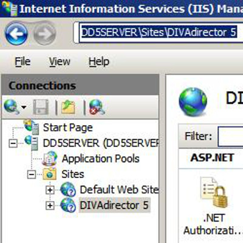Screen dimensions: 243x243
Task: Click the Application Pools icon
Action: pyautogui.click(x=50, y=159)
